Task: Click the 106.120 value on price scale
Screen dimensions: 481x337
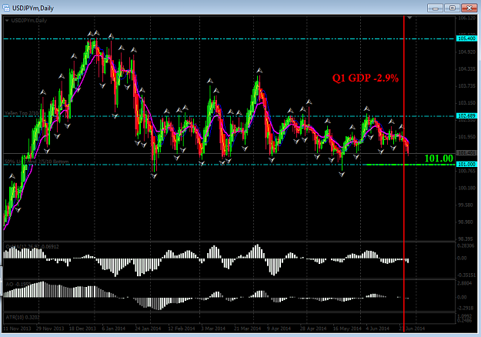Action: coord(466,18)
